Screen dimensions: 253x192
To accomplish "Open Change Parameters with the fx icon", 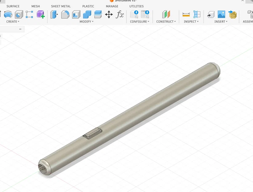I will coord(120,14).
